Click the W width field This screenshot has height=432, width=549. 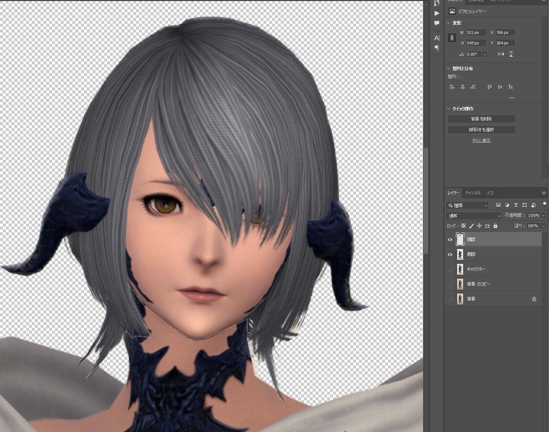coord(476,32)
